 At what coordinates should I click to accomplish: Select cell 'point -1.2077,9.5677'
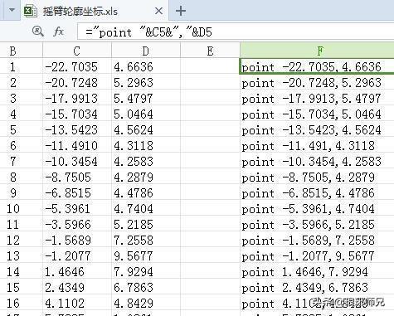317,255
